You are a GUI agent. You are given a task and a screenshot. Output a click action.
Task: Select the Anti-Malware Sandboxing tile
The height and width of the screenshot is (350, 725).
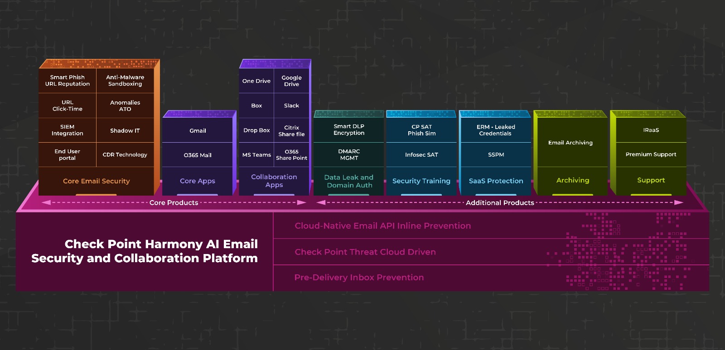point(125,81)
